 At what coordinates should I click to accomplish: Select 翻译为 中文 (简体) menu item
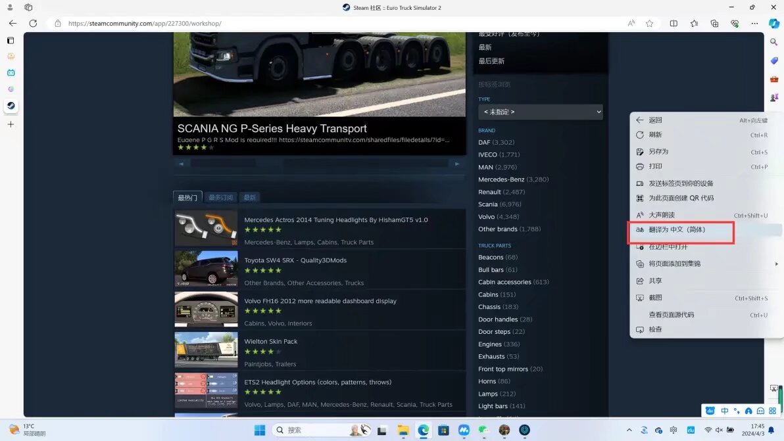coord(706,230)
